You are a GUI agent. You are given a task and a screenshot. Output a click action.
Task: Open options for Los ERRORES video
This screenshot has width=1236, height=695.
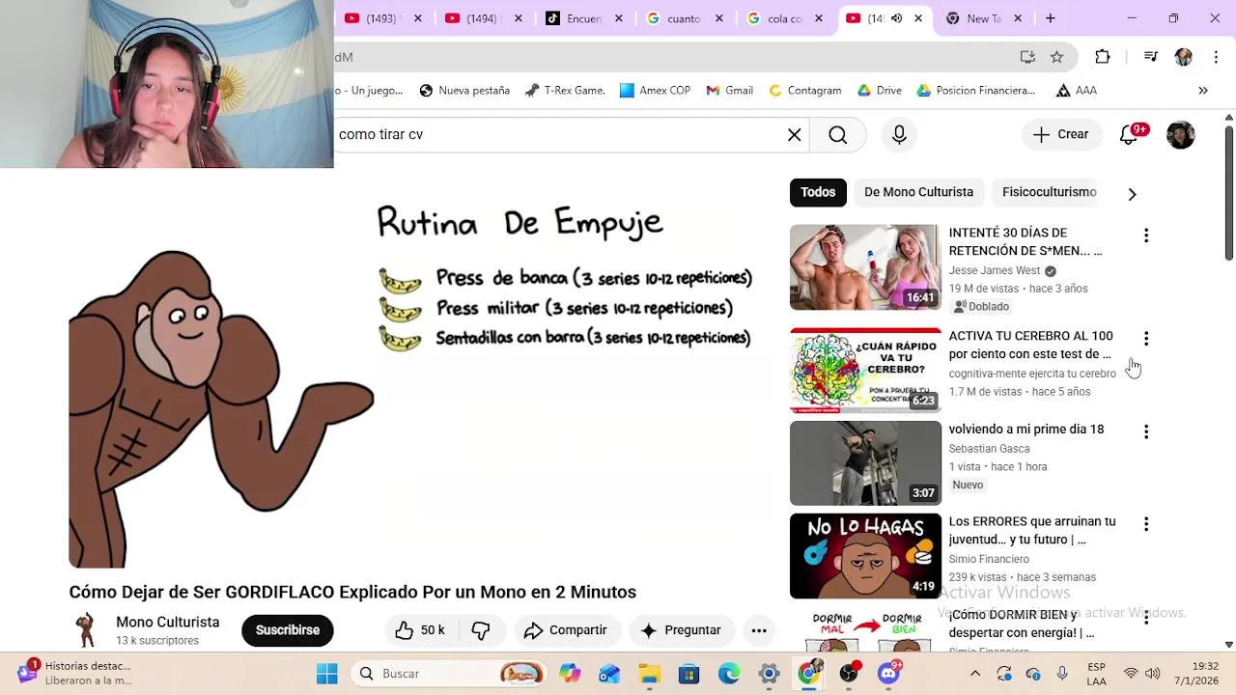[1146, 524]
